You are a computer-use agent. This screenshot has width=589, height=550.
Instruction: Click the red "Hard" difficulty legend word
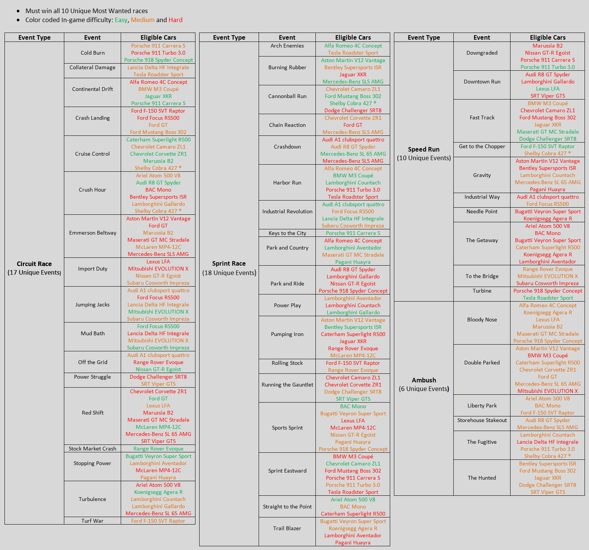tap(175, 20)
